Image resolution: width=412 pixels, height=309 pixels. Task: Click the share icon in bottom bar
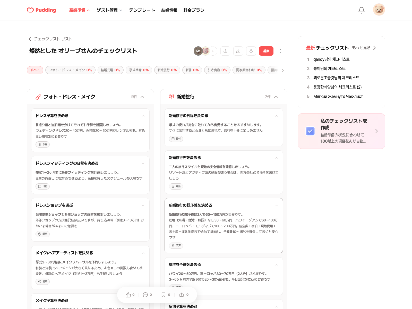coord(182,295)
